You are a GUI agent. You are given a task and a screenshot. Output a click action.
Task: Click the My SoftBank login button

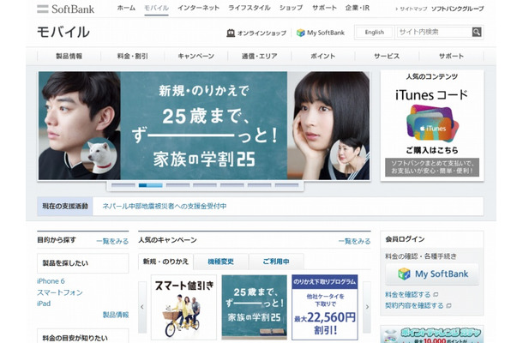(x=432, y=274)
